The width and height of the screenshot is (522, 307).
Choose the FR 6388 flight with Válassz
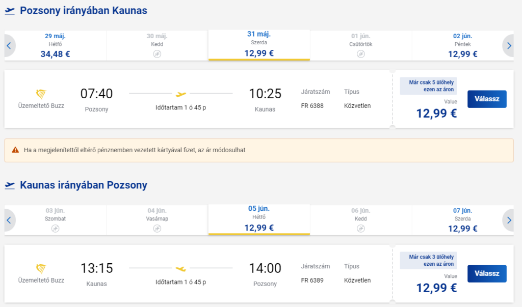tap(487, 99)
